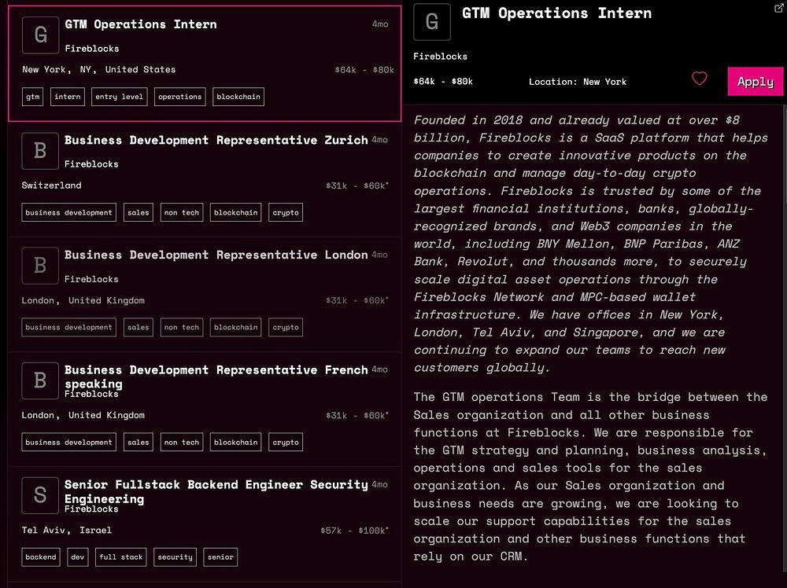
Task: Click the intern tag
Action: pos(67,97)
